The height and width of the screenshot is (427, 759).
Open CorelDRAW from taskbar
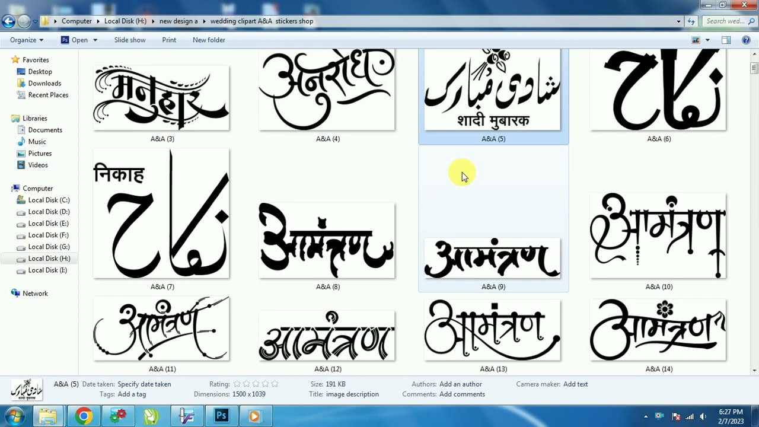pos(152,416)
